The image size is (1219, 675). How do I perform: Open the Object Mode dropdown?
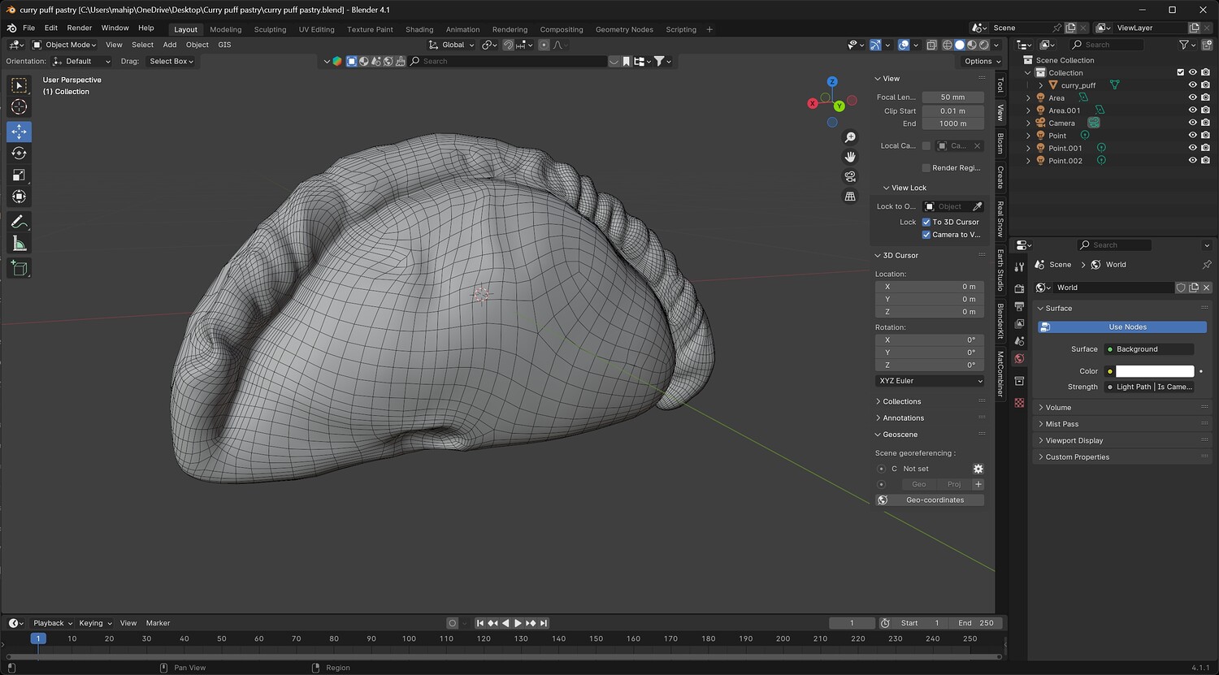click(64, 45)
